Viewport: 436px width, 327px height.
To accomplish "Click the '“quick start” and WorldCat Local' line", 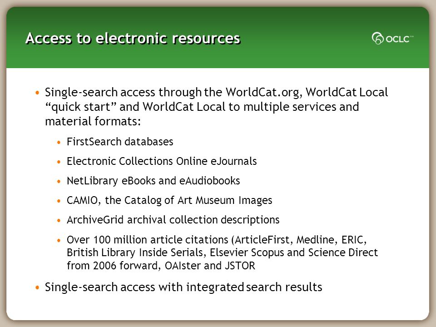I will click(202, 107).
